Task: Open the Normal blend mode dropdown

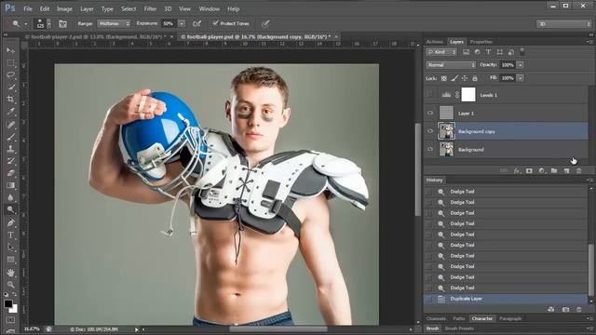Action: pyautogui.click(x=451, y=65)
